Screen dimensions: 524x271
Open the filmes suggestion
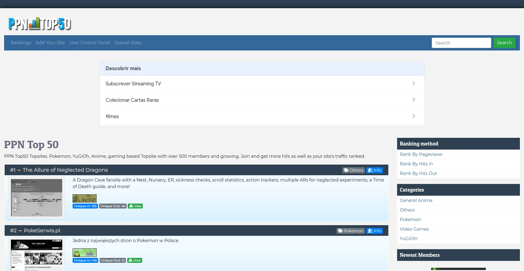pos(262,116)
